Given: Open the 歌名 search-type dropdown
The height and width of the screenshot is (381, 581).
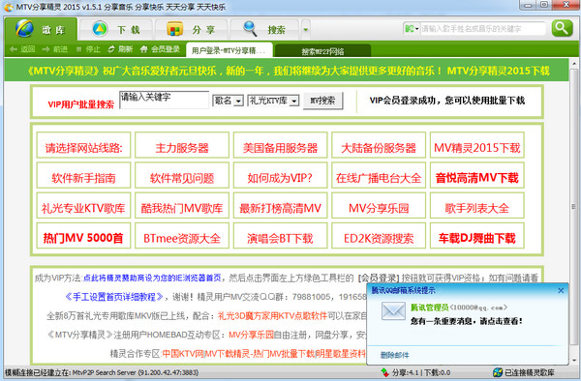Looking at the screenshot, I should (228, 101).
